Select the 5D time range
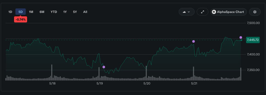This screenshot has height=95, width=266. [20, 12]
